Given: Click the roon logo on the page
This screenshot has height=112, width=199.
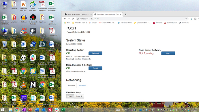Looking at the screenshot, I should point(71,28).
